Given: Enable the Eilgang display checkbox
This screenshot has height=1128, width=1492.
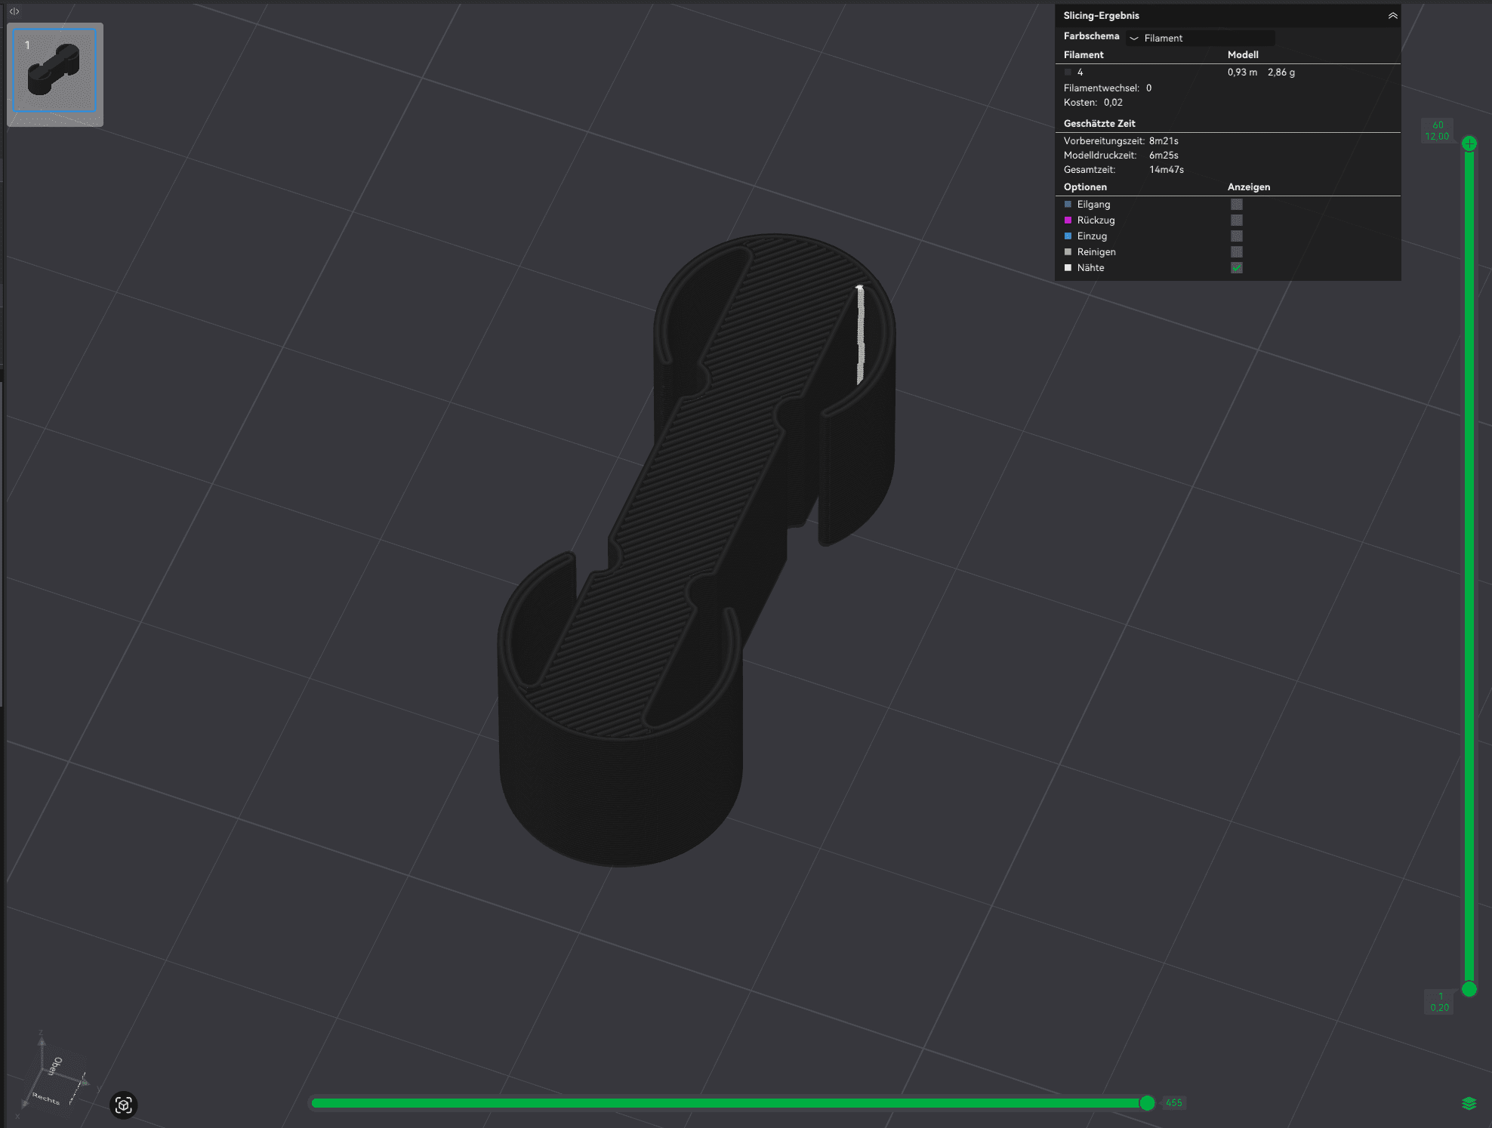Looking at the screenshot, I should coord(1236,205).
